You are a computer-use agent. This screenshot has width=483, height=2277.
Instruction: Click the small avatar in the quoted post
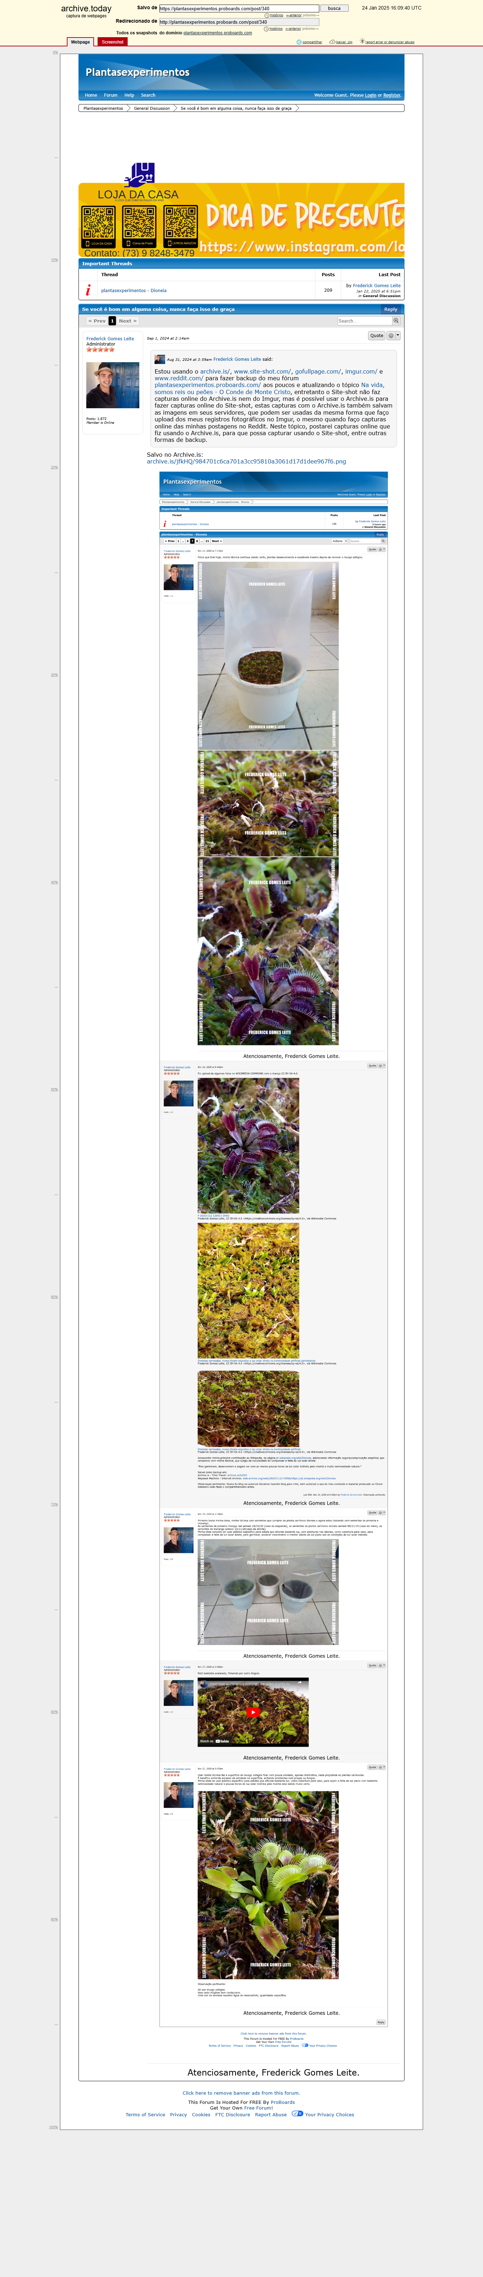coord(160,359)
